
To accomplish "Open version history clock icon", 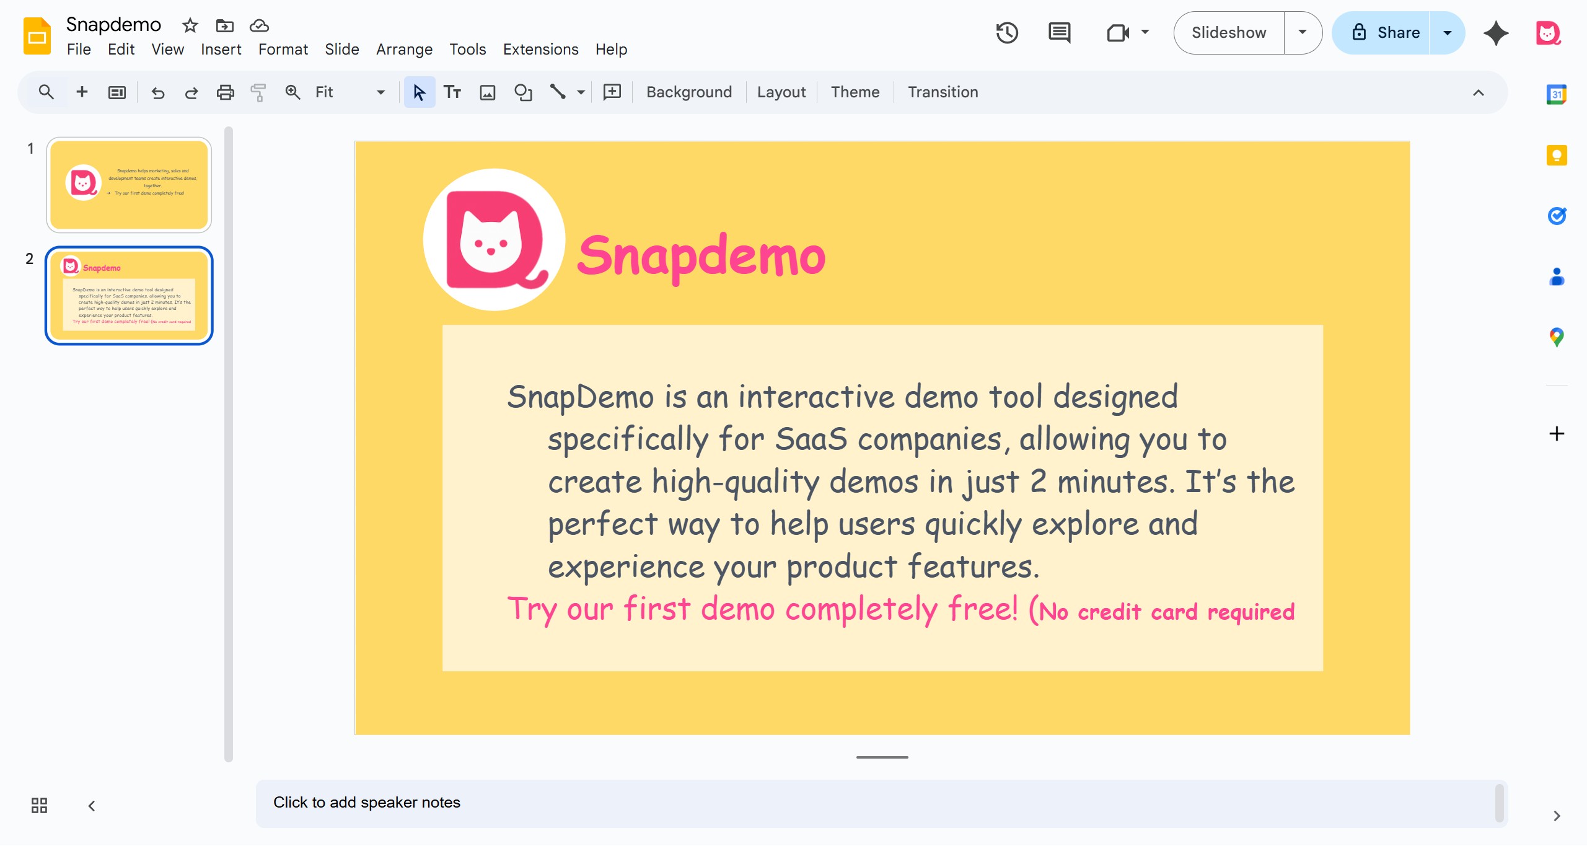I will coord(1007,33).
